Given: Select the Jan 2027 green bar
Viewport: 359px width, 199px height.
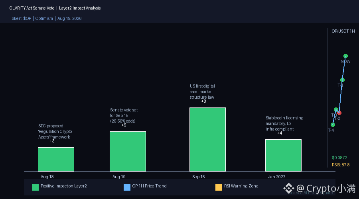Looking at the screenshot, I should pos(284,155).
